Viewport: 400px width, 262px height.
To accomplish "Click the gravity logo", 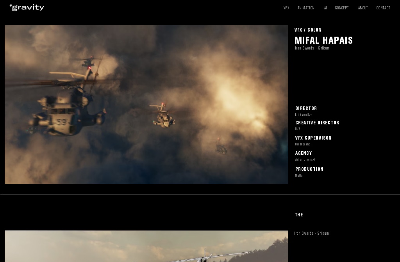I will click(x=27, y=7).
